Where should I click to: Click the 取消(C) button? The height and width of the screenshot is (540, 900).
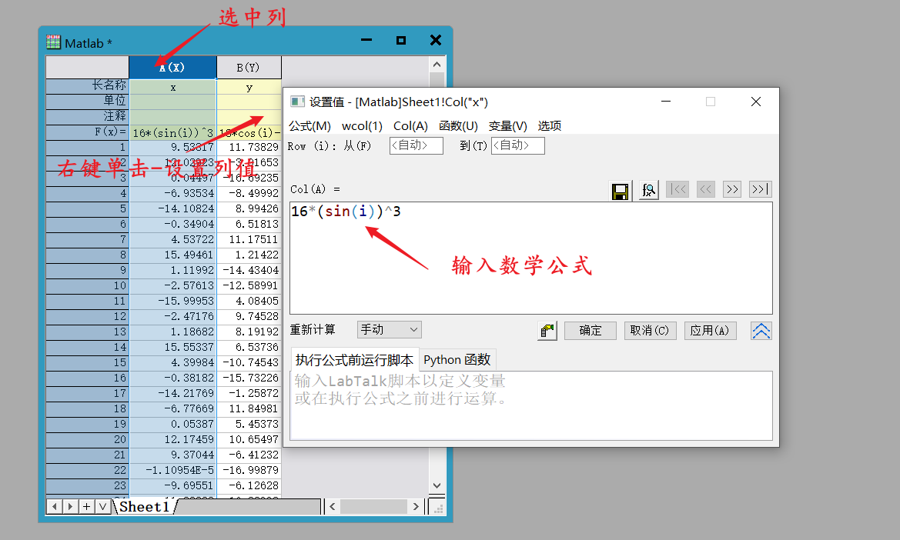coord(650,331)
